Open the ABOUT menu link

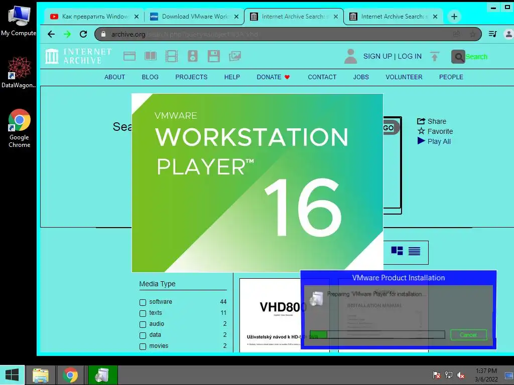pyautogui.click(x=115, y=77)
